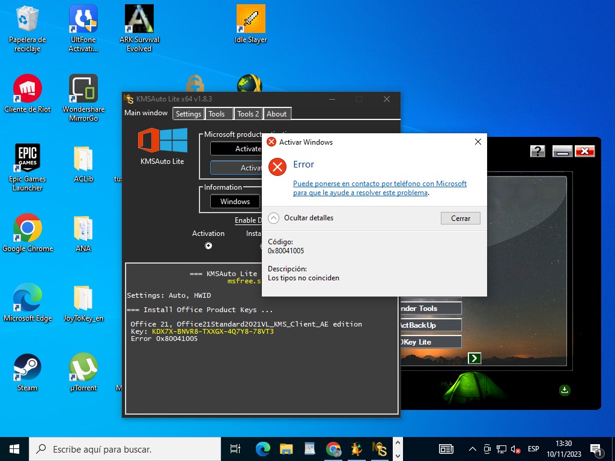Switch to the Main window tab
Viewport: 615px width, 461px height.
[146, 113]
